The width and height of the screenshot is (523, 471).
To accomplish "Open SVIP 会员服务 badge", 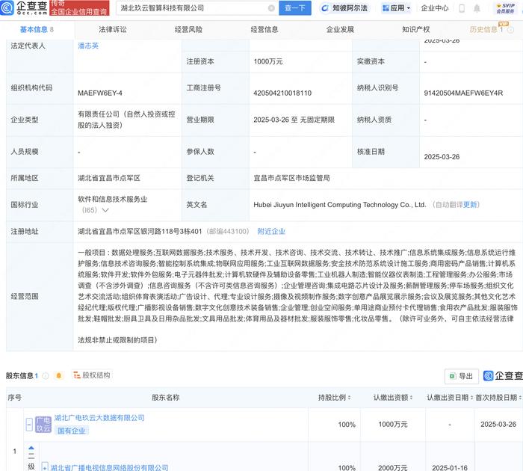I will tap(506, 8).
